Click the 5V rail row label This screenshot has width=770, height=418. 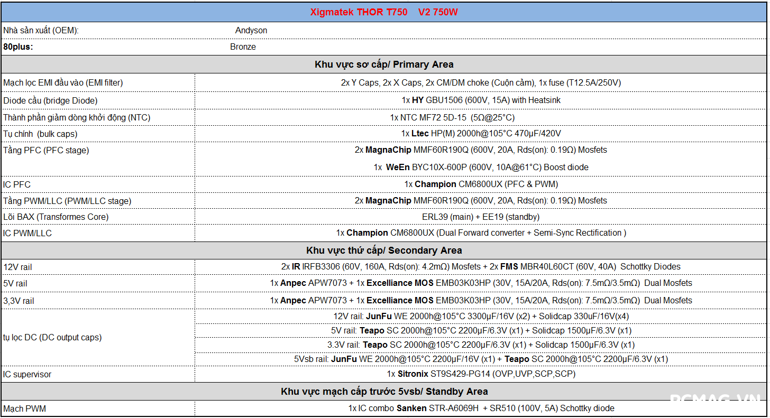pyautogui.click(x=15, y=284)
